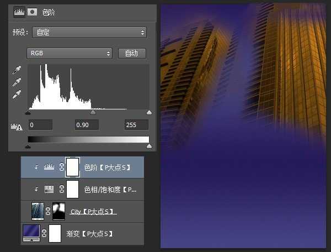Click the 自动 auto button
The width and height of the screenshot is (331, 252).
tap(132, 53)
